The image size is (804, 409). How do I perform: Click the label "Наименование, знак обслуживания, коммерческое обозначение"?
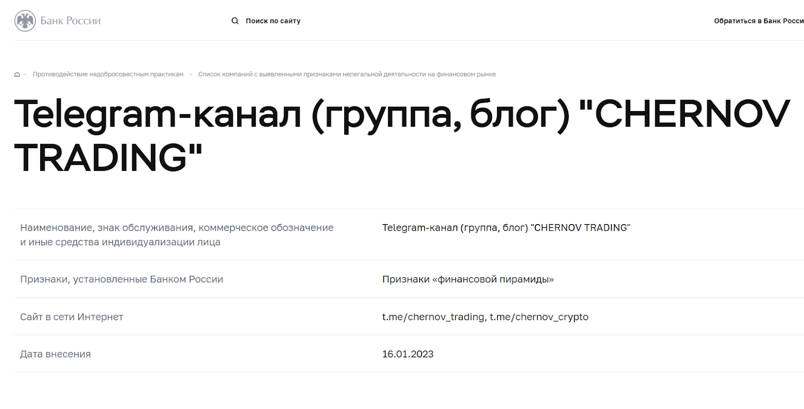177,235
